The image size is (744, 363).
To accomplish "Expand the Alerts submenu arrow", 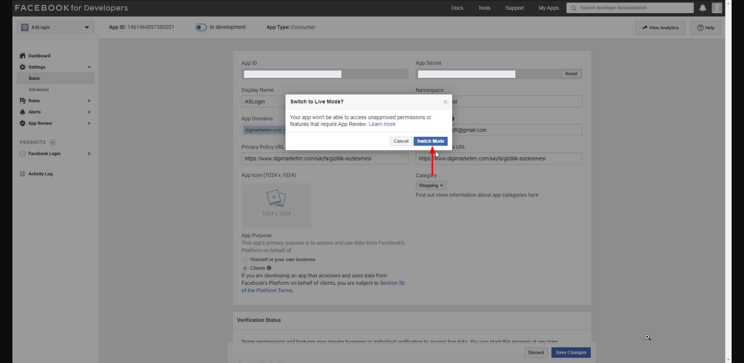I will coord(89,112).
